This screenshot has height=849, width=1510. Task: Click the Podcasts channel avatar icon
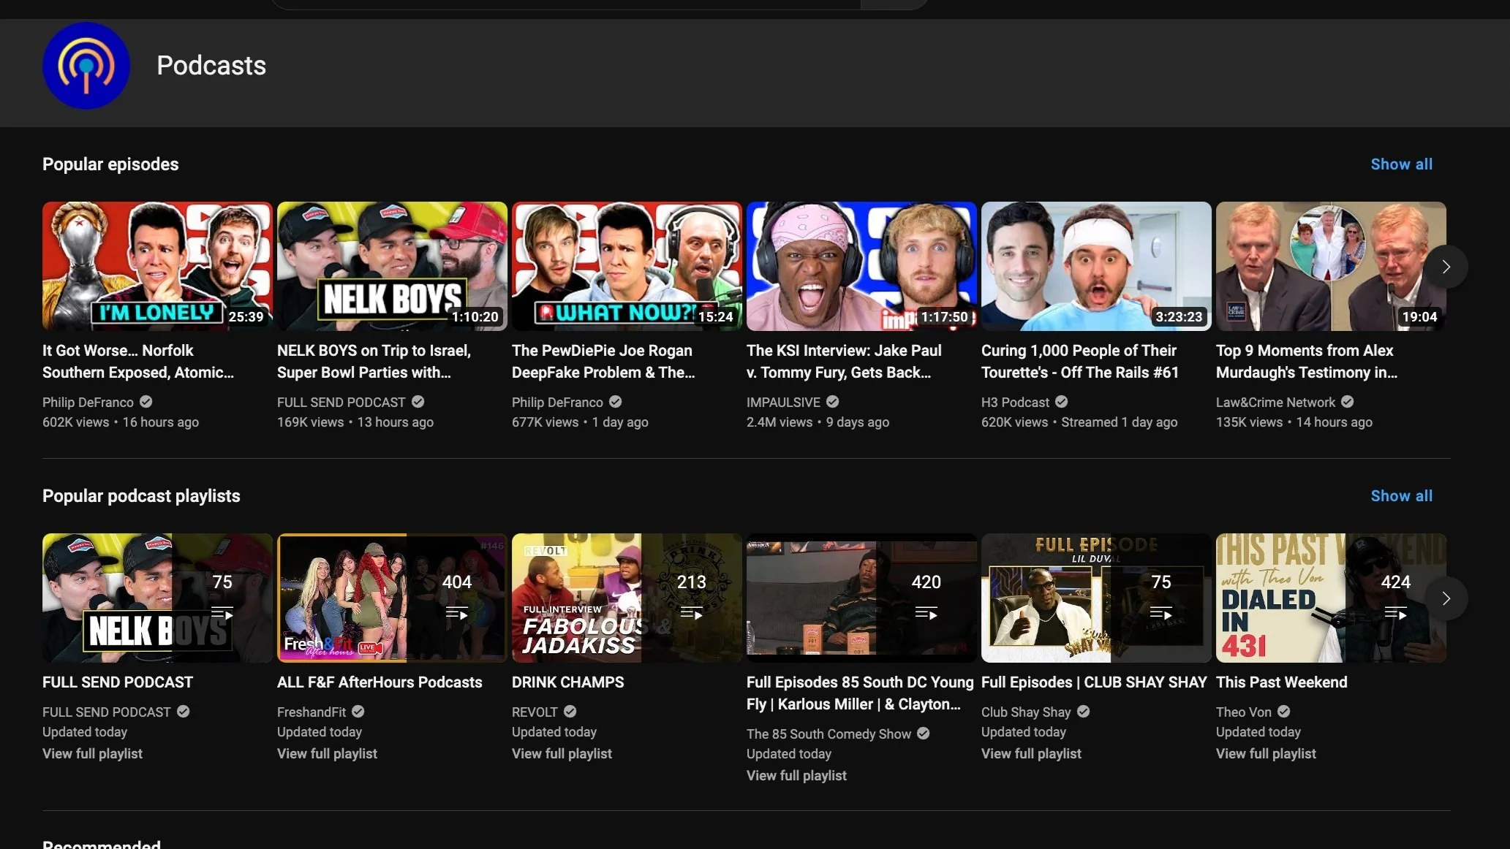point(86,66)
